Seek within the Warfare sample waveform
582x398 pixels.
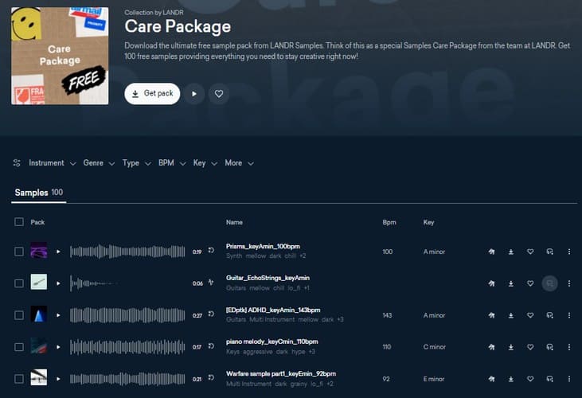point(127,379)
